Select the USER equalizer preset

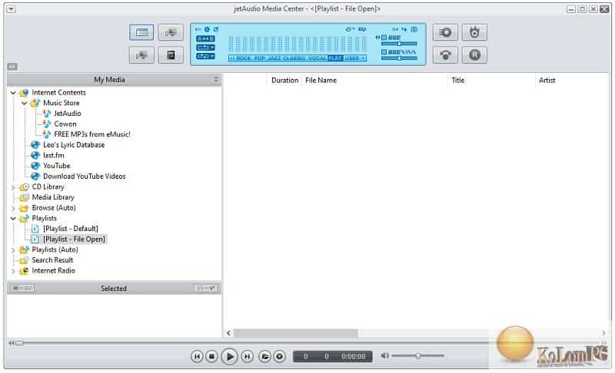[352, 58]
